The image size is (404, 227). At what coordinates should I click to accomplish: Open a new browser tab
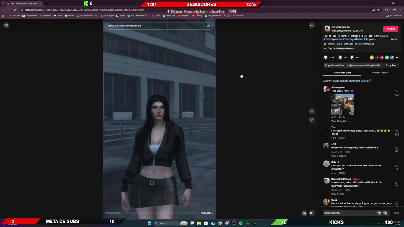(46, 3)
